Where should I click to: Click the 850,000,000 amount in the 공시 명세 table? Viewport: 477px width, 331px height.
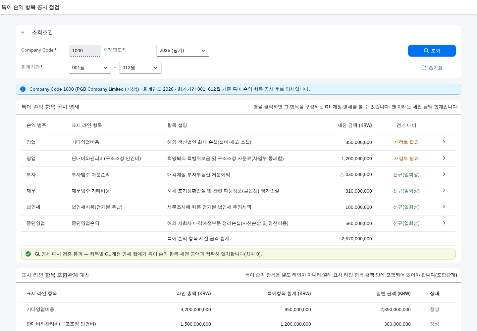tap(359, 142)
